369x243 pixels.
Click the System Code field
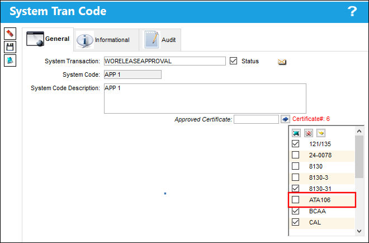tap(133, 74)
